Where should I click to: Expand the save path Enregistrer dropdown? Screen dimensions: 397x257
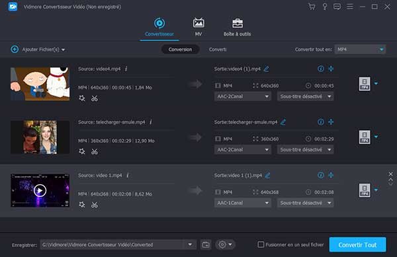pyautogui.click(x=190, y=244)
